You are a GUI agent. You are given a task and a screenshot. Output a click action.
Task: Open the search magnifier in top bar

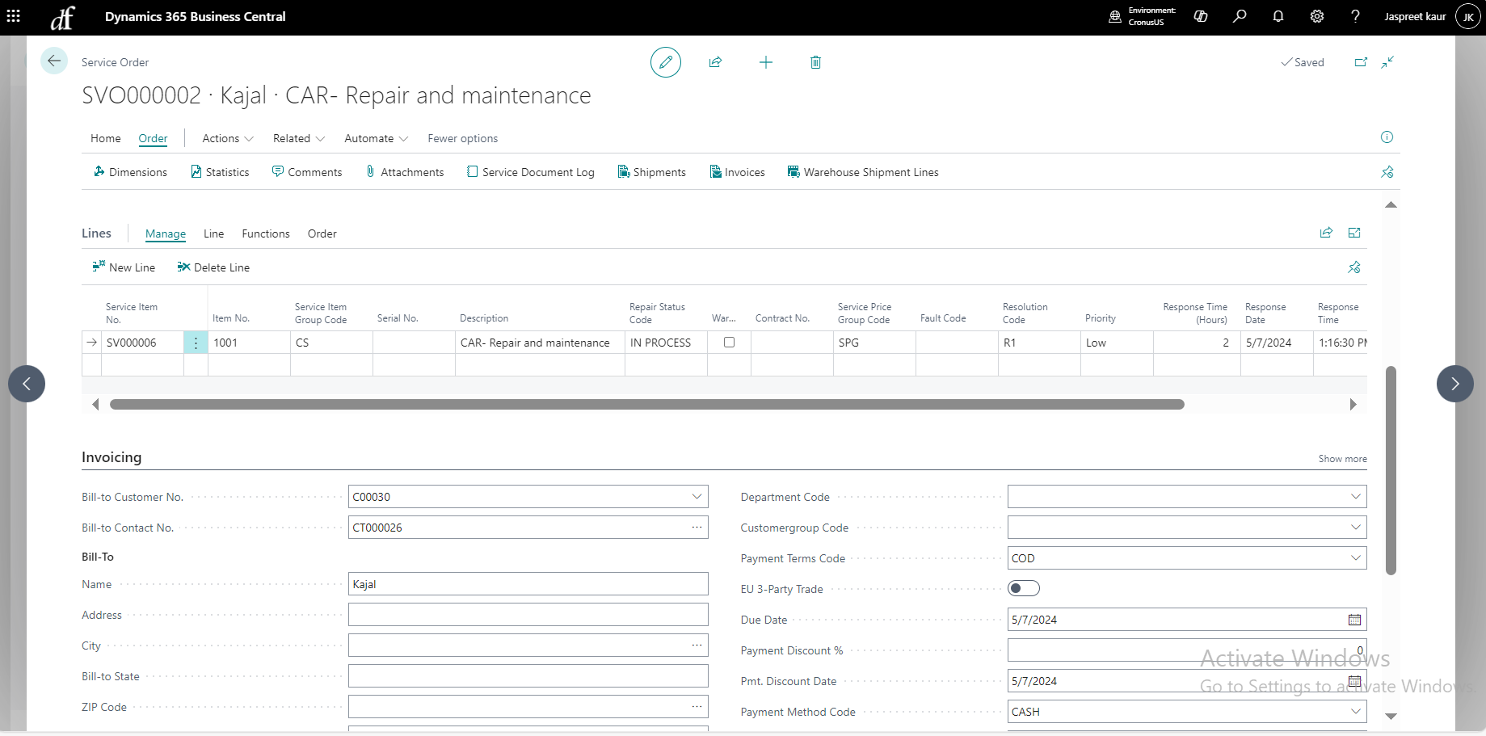1239,16
